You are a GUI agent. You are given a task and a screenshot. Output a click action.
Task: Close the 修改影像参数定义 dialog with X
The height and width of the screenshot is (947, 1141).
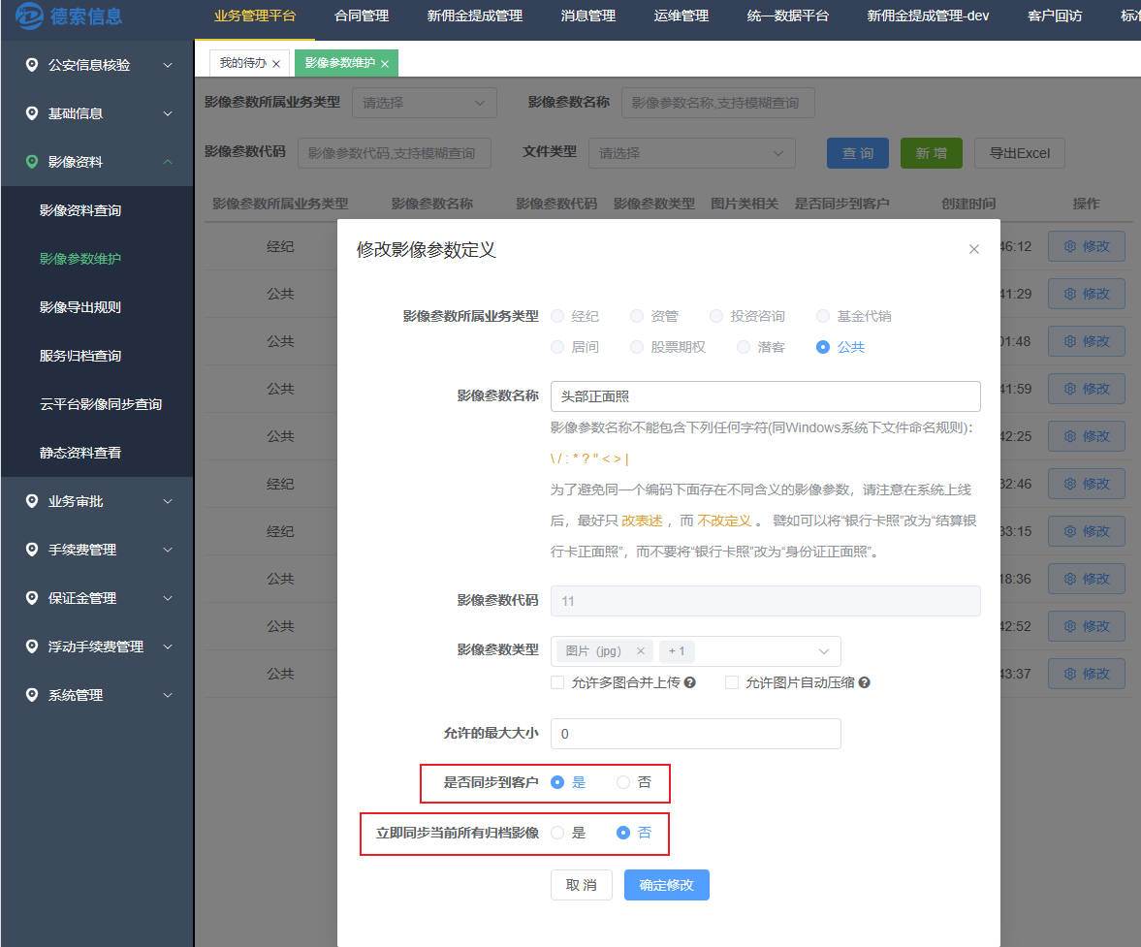click(x=973, y=249)
